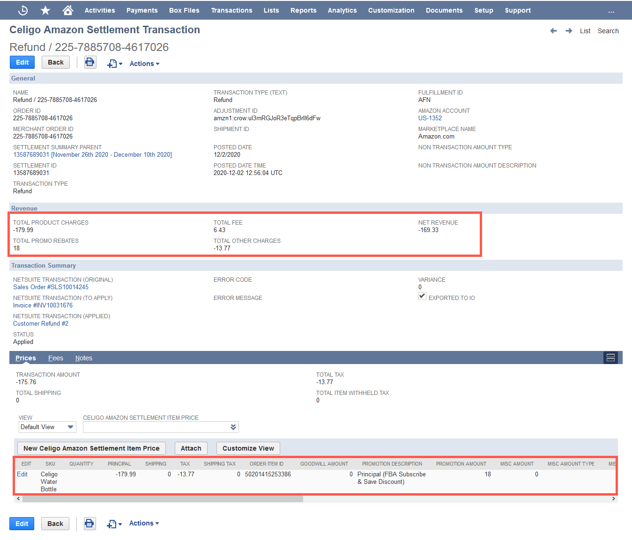Expand the top Actions dropdown
The width and height of the screenshot is (632, 540).
click(144, 64)
